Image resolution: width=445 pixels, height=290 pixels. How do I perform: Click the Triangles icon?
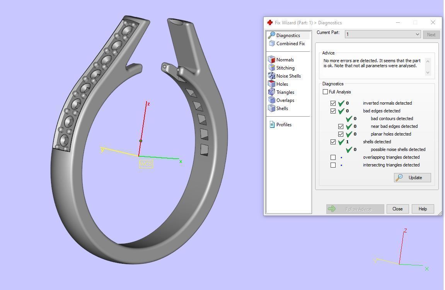click(271, 92)
